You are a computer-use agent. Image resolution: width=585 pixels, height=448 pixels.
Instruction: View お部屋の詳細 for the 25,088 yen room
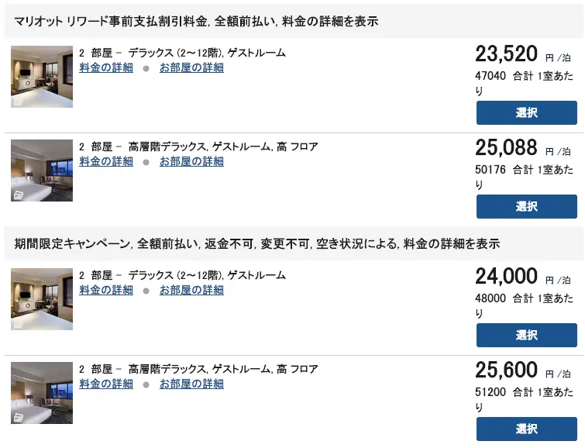[191, 161]
